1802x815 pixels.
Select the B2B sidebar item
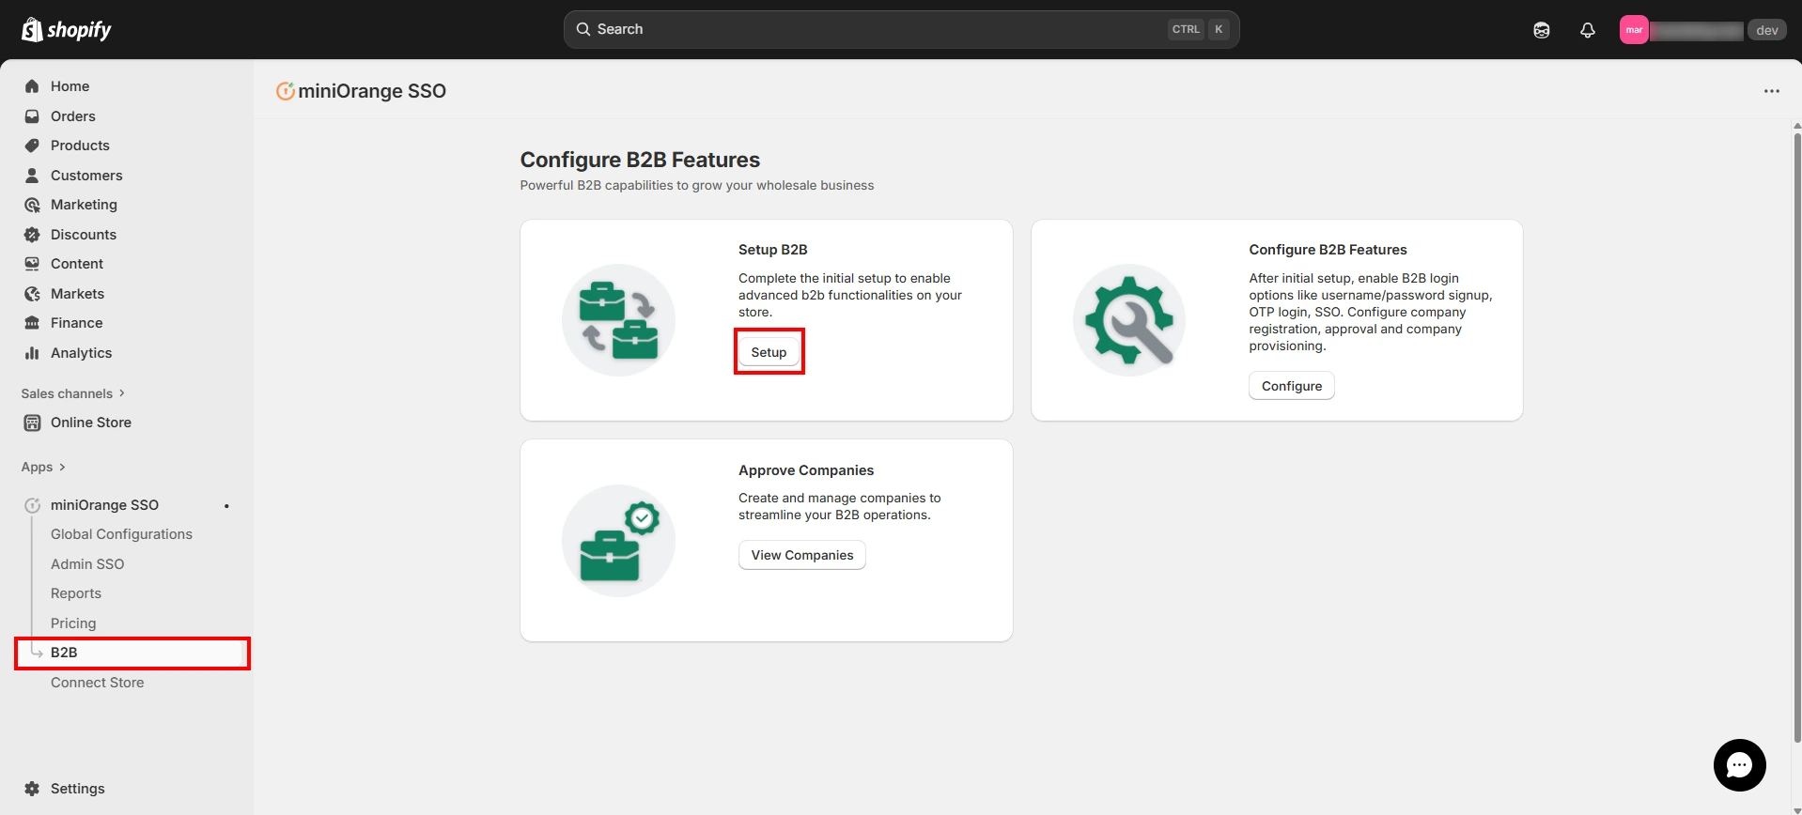pyautogui.click(x=64, y=653)
